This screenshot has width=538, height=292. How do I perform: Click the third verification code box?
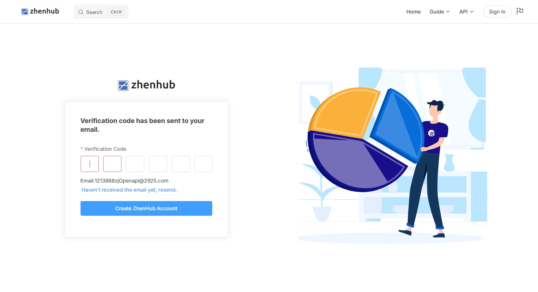(135, 164)
